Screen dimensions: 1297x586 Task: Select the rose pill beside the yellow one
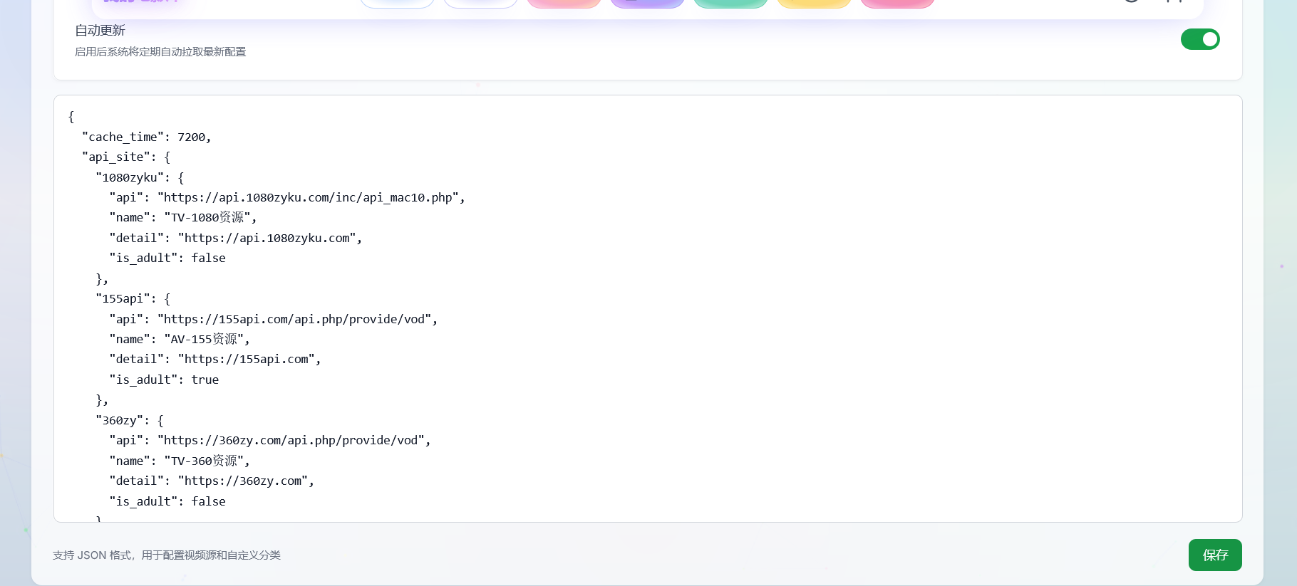(x=897, y=4)
